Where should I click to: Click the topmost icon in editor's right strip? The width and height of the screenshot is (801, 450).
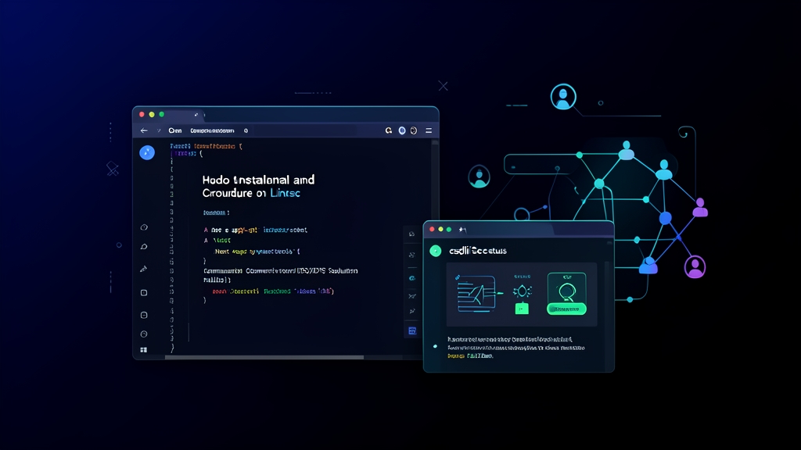click(x=412, y=234)
